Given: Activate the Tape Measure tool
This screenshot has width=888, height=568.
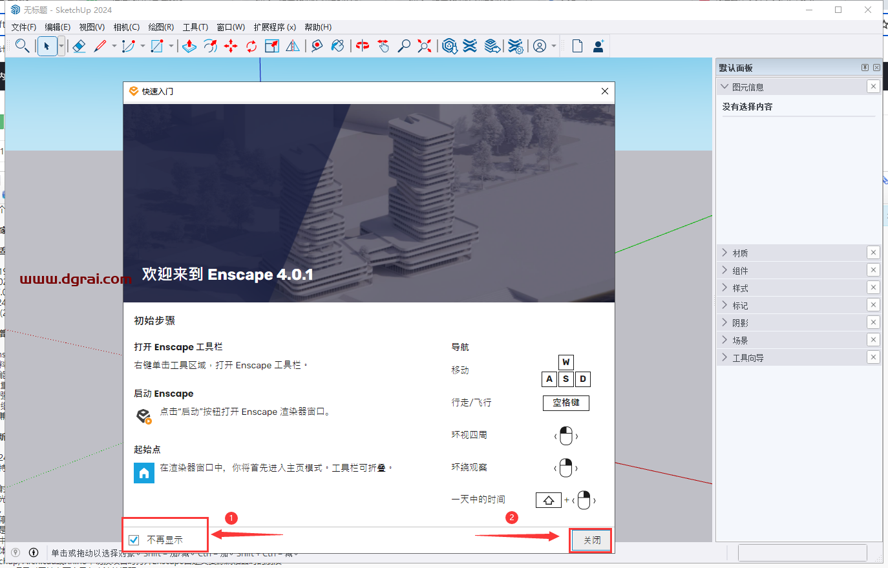Looking at the screenshot, I should pos(317,46).
